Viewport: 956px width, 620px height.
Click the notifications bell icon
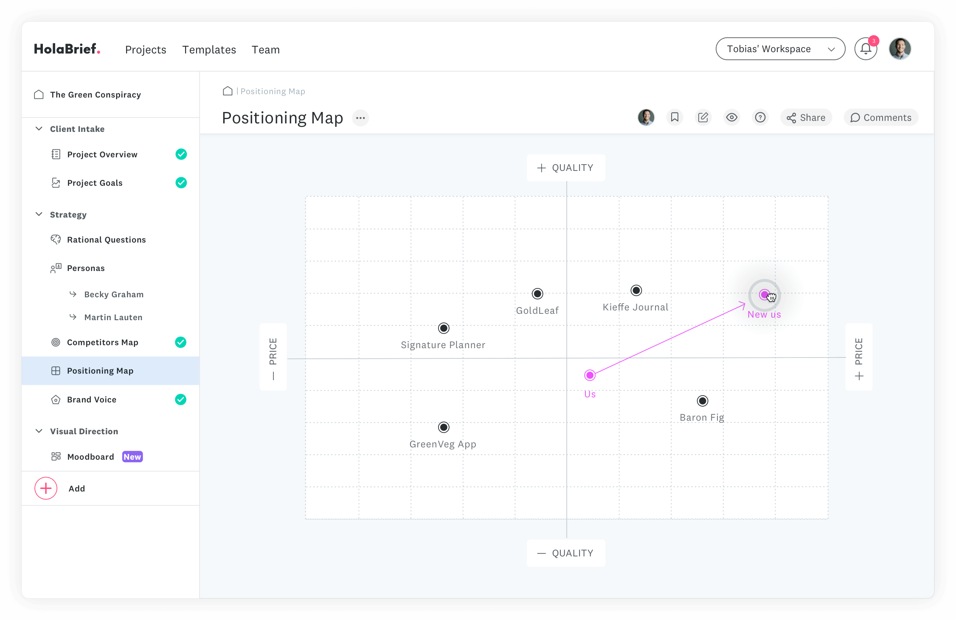click(866, 49)
